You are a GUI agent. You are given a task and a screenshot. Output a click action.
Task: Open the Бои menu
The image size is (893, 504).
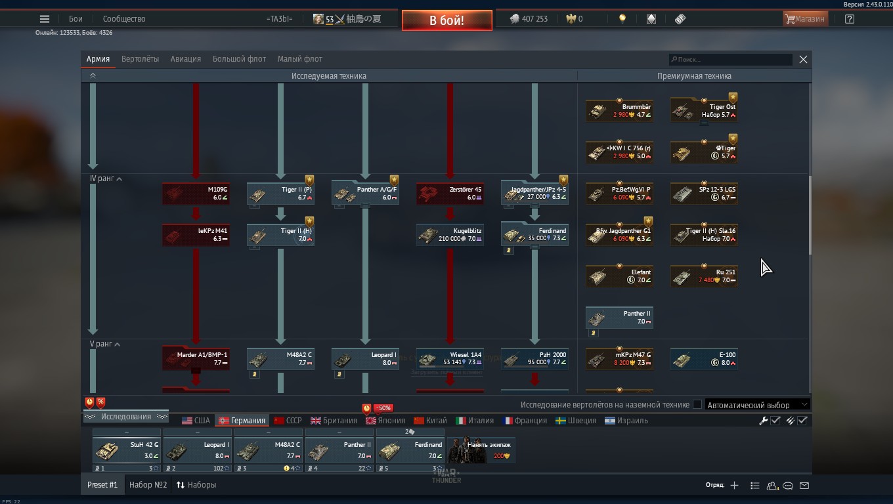tap(76, 19)
